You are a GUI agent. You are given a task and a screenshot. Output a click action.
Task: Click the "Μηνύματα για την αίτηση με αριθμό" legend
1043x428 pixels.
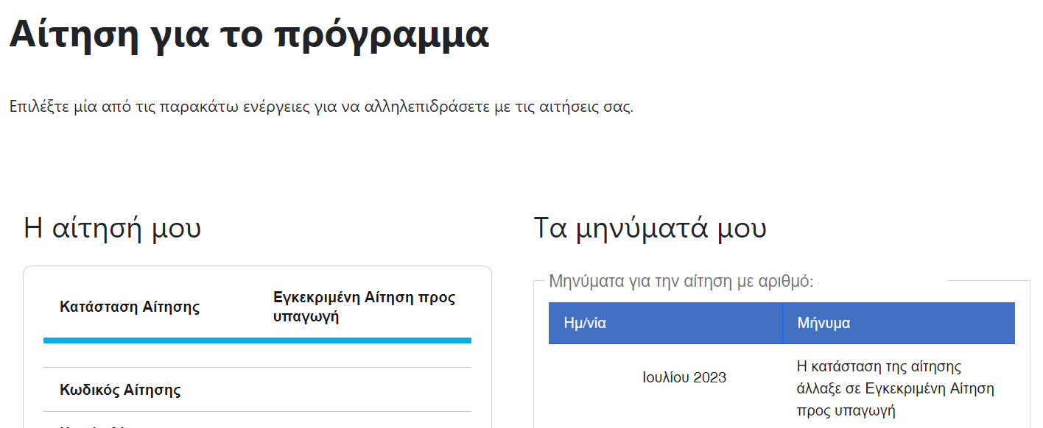[681, 280]
